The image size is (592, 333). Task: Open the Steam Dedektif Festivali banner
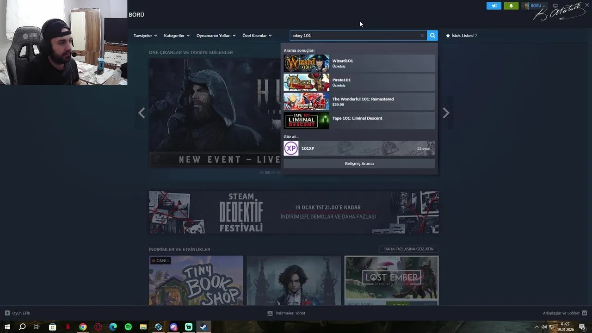coord(294,212)
